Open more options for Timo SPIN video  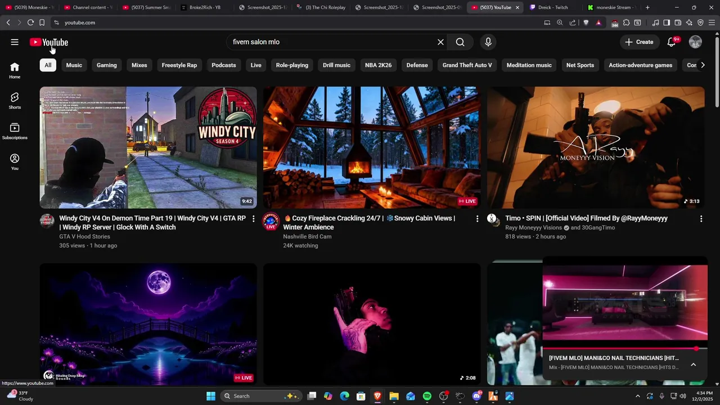(701, 218)
